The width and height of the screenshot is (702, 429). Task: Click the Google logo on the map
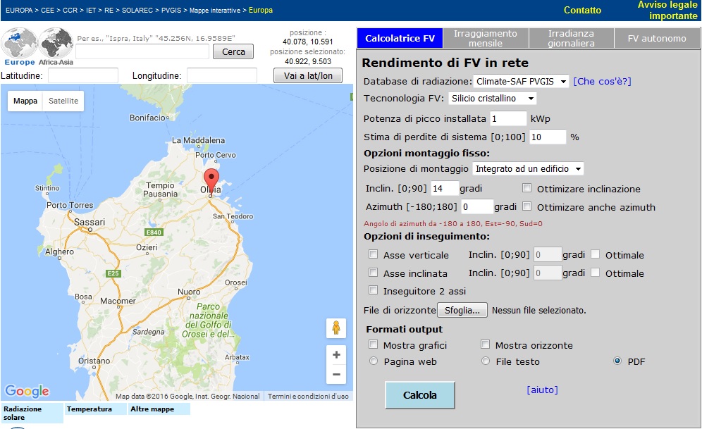27,391
